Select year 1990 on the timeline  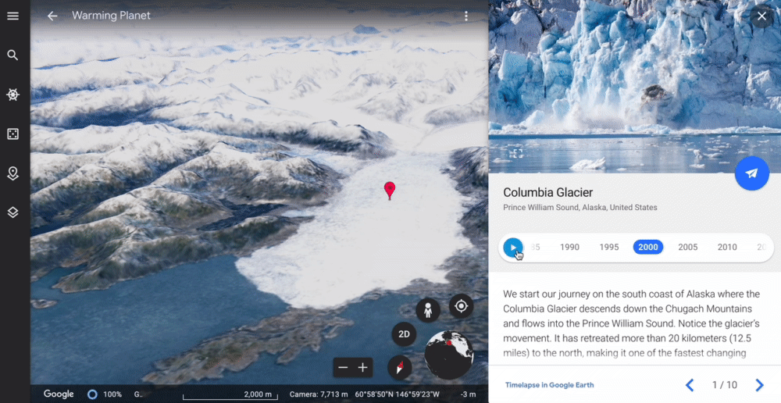[569, 247]
